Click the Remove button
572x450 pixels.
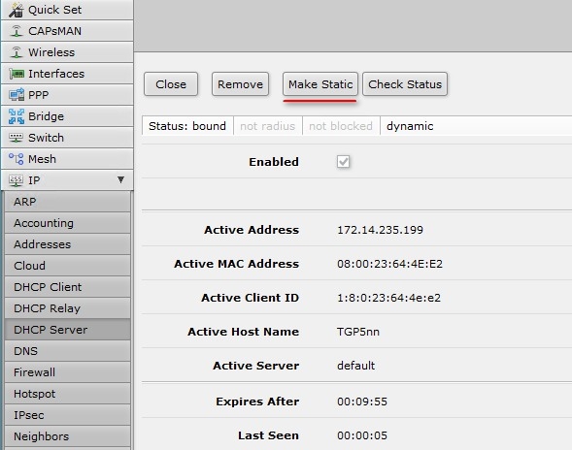click(x=240, y=84)
